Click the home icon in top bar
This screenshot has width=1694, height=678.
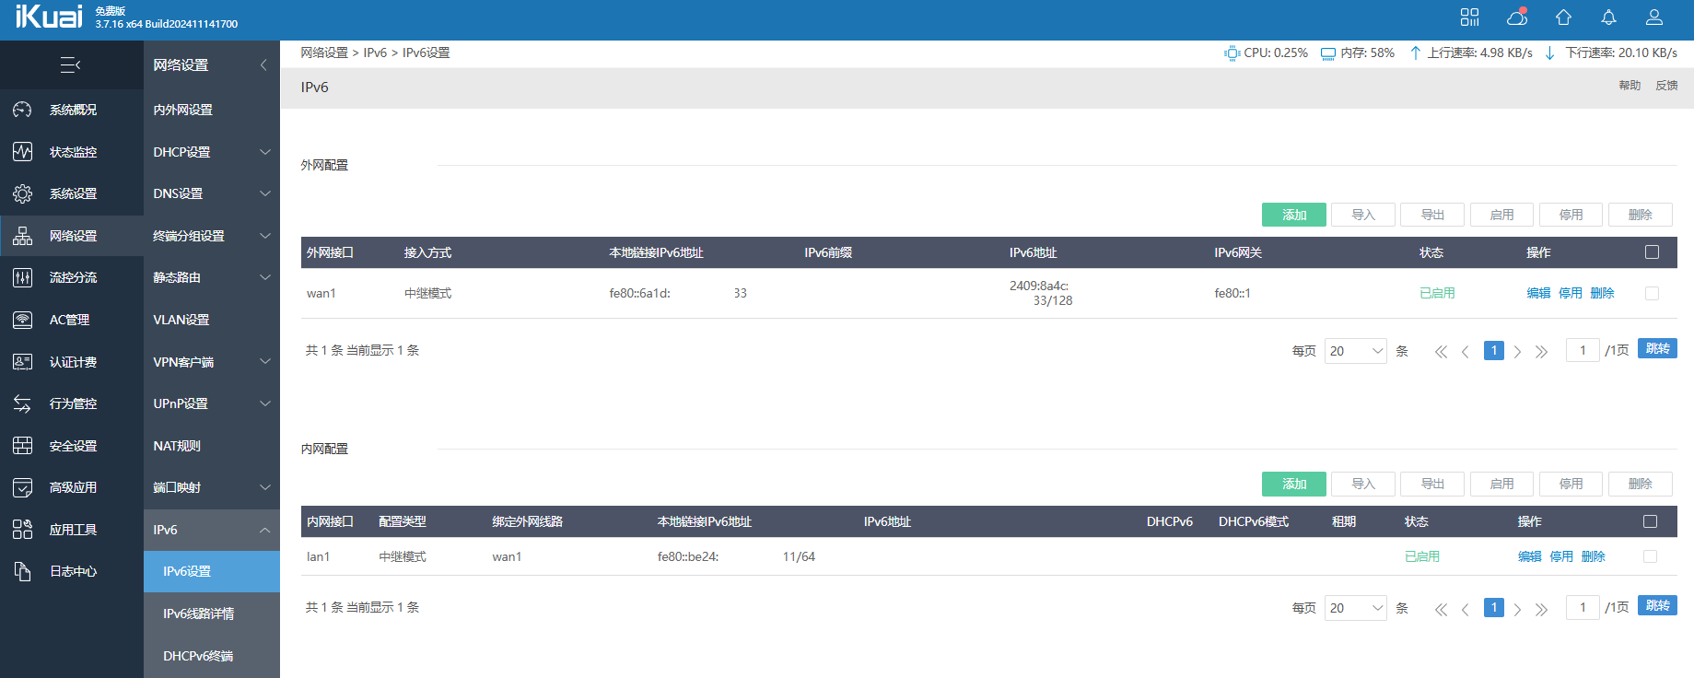pyautogui.click(x=1563, y=18)
